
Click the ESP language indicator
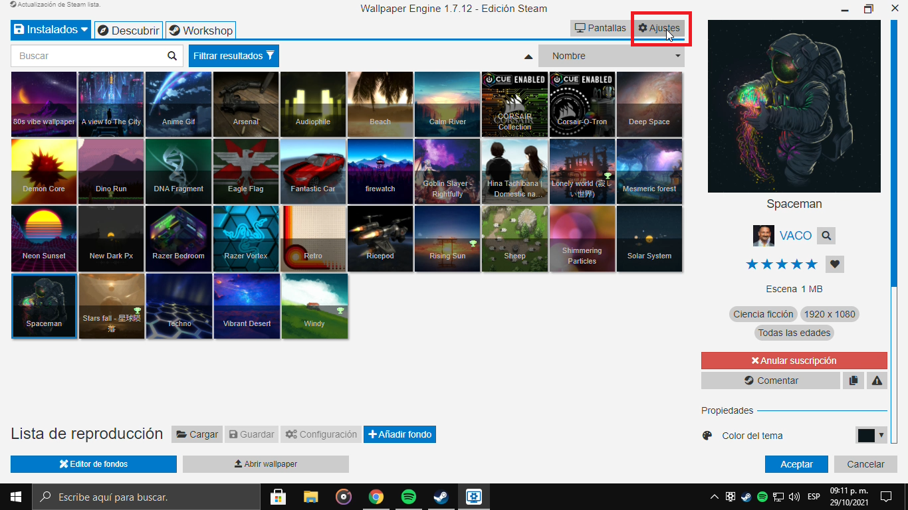[x=814, y=497]
